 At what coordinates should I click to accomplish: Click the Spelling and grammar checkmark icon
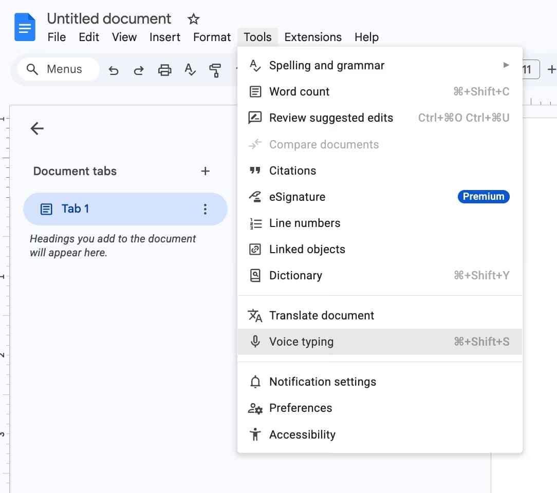[255, 66]
